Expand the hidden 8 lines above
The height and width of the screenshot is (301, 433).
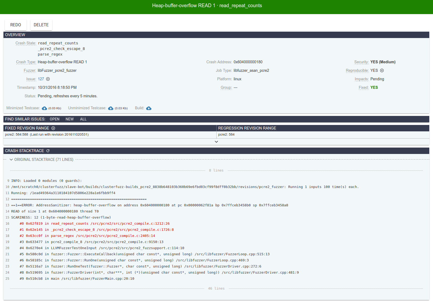tap(216, 170)
